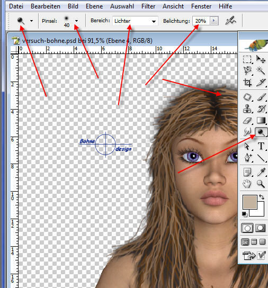Screen dimensions: 268x288
Task: Open the Filter menu
Action: click(x=148, y=6)
